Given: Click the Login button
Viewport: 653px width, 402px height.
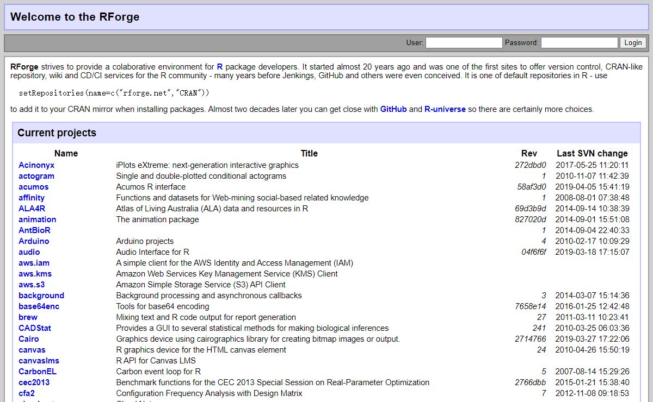Looking at the screenshot, I should [x=633, y=42].
